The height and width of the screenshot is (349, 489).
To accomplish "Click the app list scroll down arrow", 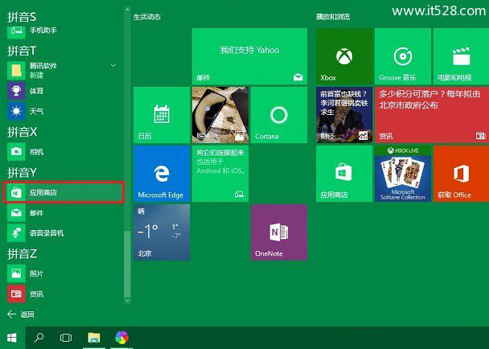I will pyautogui.click(x=127, y=300).
